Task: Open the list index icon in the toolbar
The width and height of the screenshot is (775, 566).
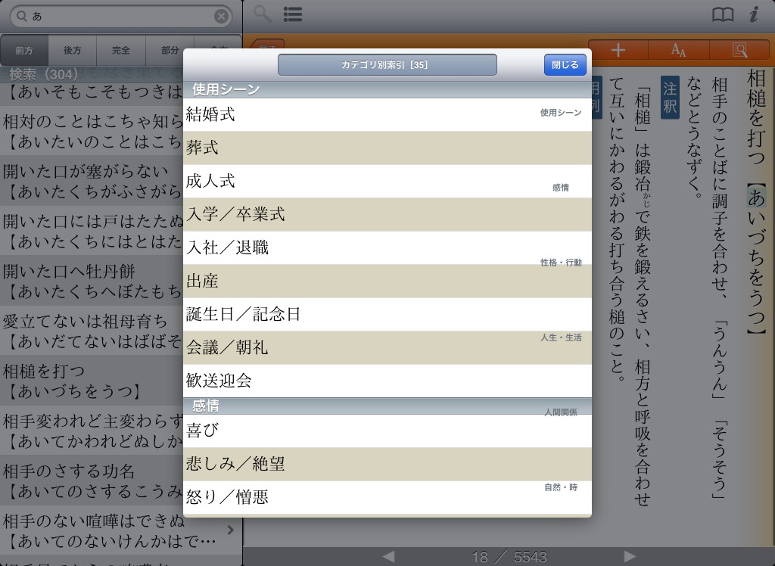Action: [x=293, y=14]
